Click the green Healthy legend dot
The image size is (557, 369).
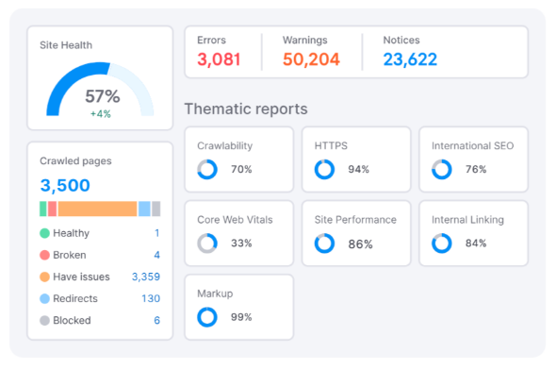[x=44, y=233]
